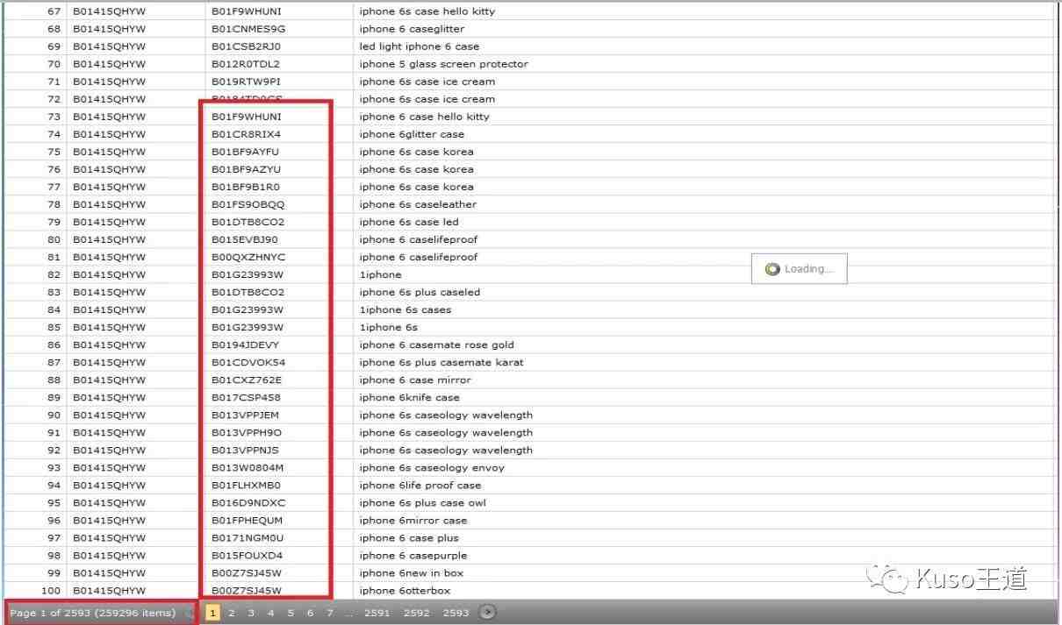Viewport: 1062px width, 625px height.
Task: Click keyword '1iphone 6s cases'
Action: point(405,309)
